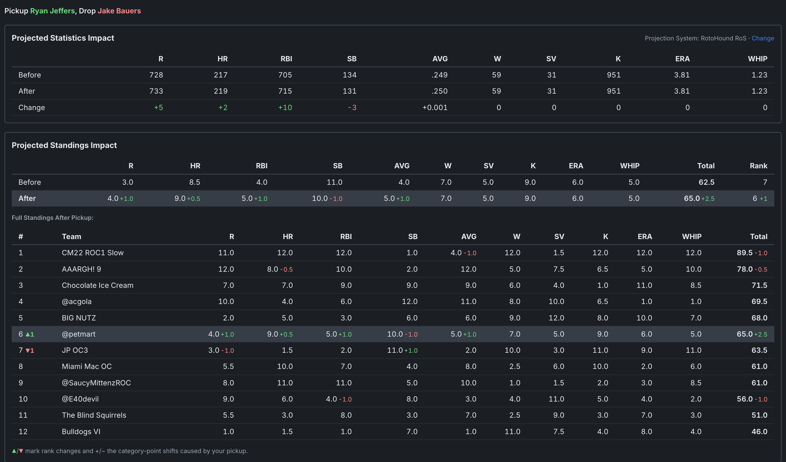This screenshot has height=462, width=786.
Task: Open the Jake Bauers player link
Action: tap(119, 11)
